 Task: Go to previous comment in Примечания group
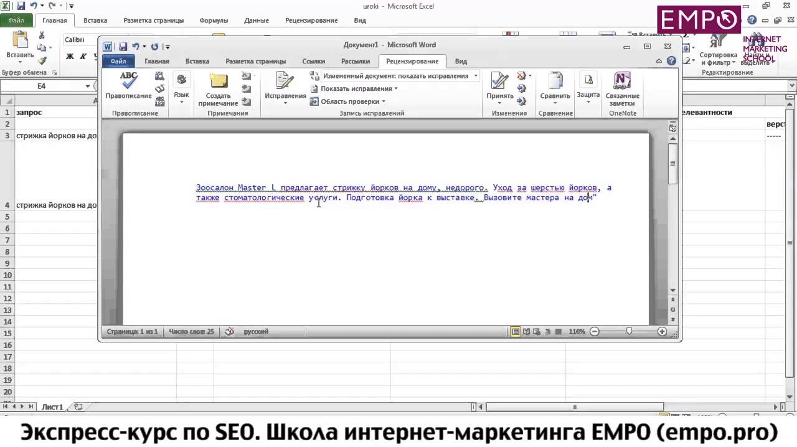tap(247, 89)
